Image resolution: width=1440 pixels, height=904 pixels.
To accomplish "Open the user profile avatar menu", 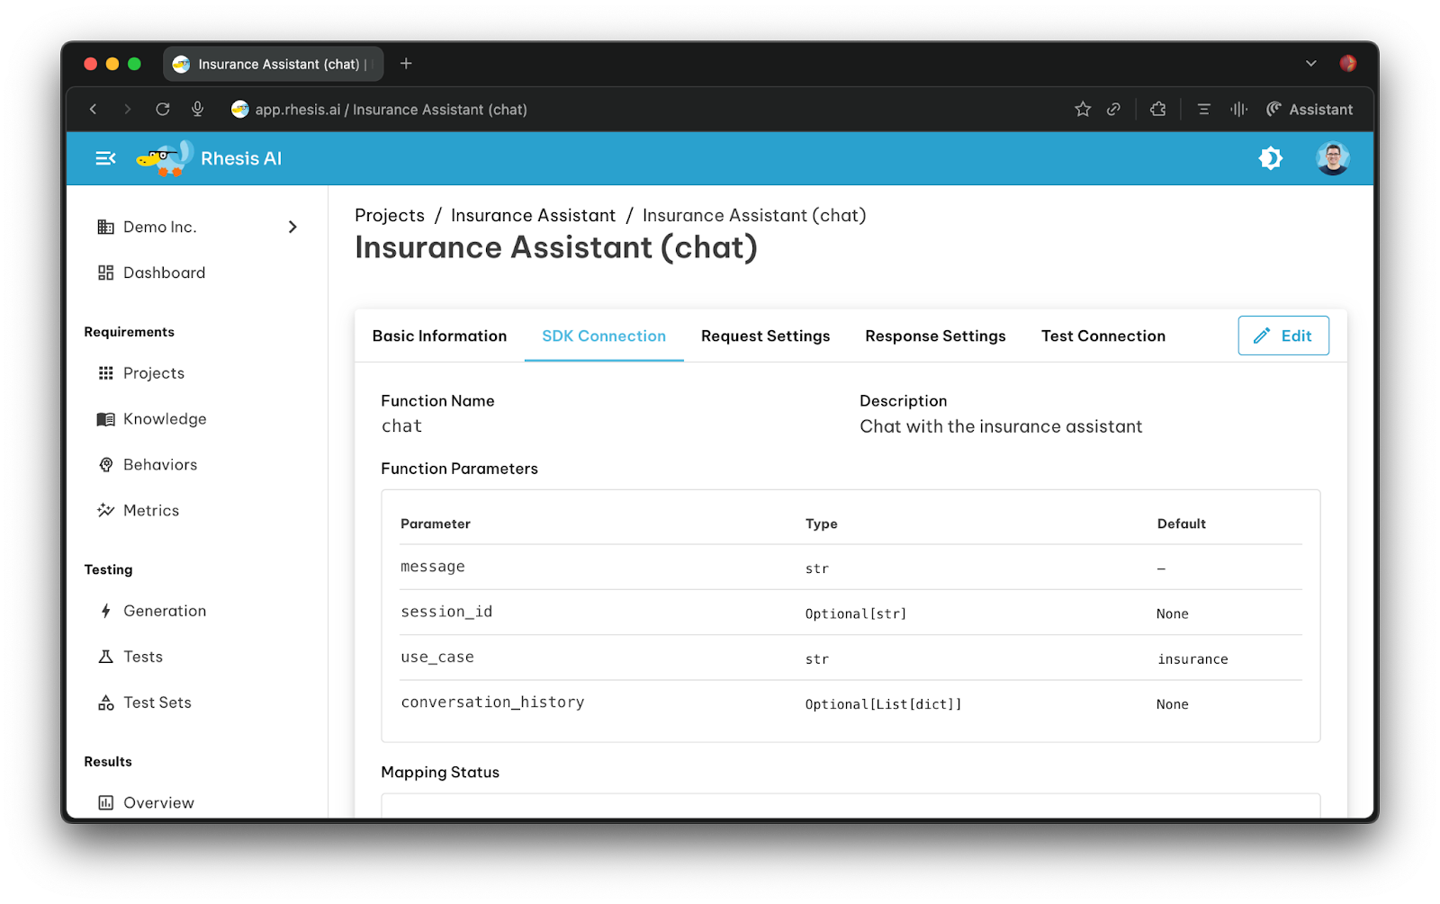I will pos(1332,158).
